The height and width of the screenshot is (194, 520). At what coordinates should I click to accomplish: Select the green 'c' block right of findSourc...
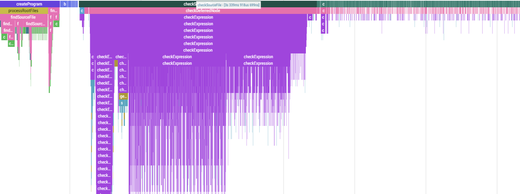(56, 24)
